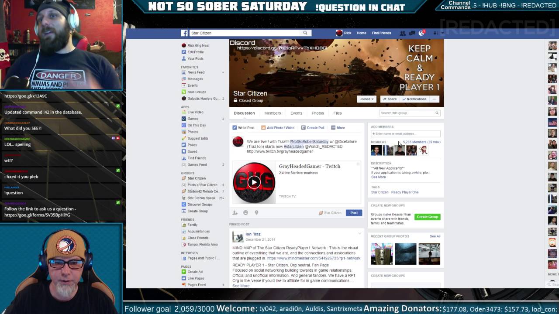Expand description with See More
559x314 pixels.
coord(379,177)
